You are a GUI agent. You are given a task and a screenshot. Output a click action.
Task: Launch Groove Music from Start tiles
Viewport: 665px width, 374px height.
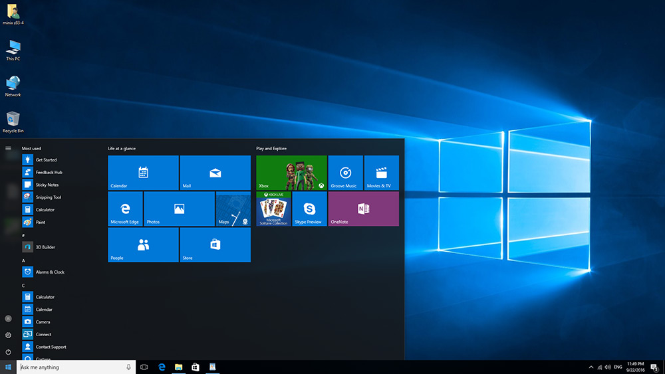[345, 173]
